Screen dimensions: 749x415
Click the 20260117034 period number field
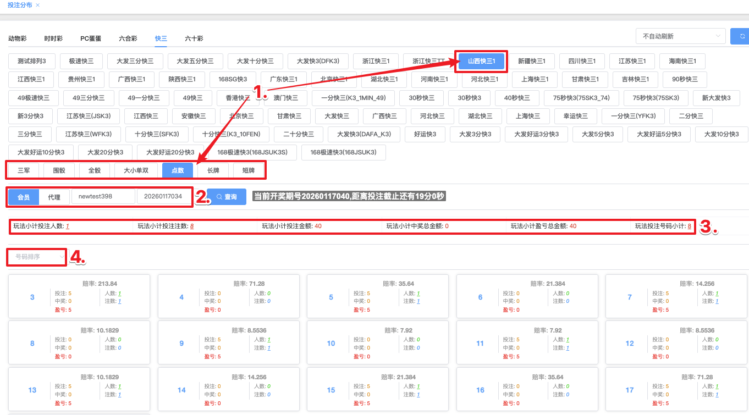coord(163,197)
